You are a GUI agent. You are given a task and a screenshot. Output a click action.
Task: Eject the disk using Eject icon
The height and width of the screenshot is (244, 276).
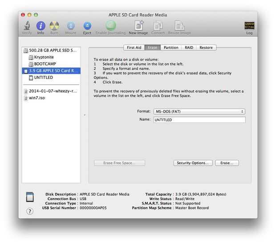pyautogui.click(x=87, y=26)
